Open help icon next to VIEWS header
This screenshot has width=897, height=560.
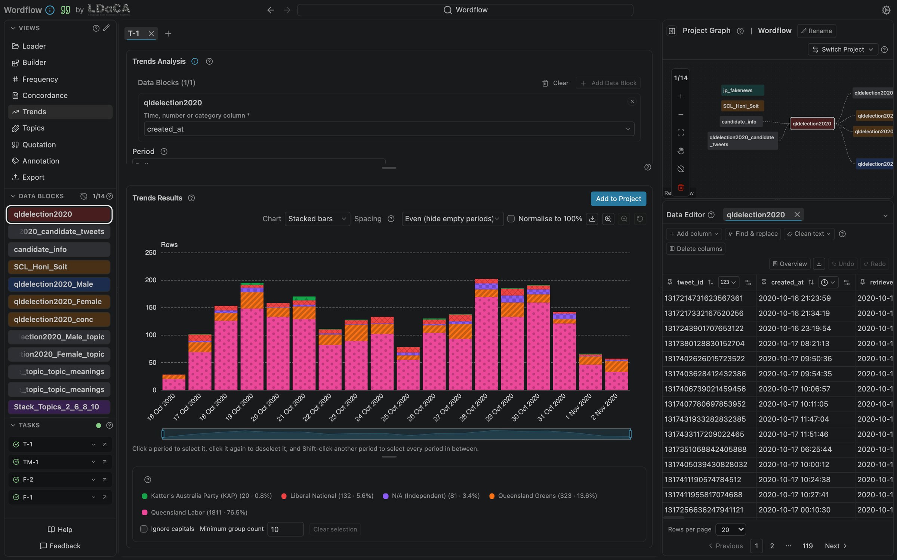coord(96,28)
